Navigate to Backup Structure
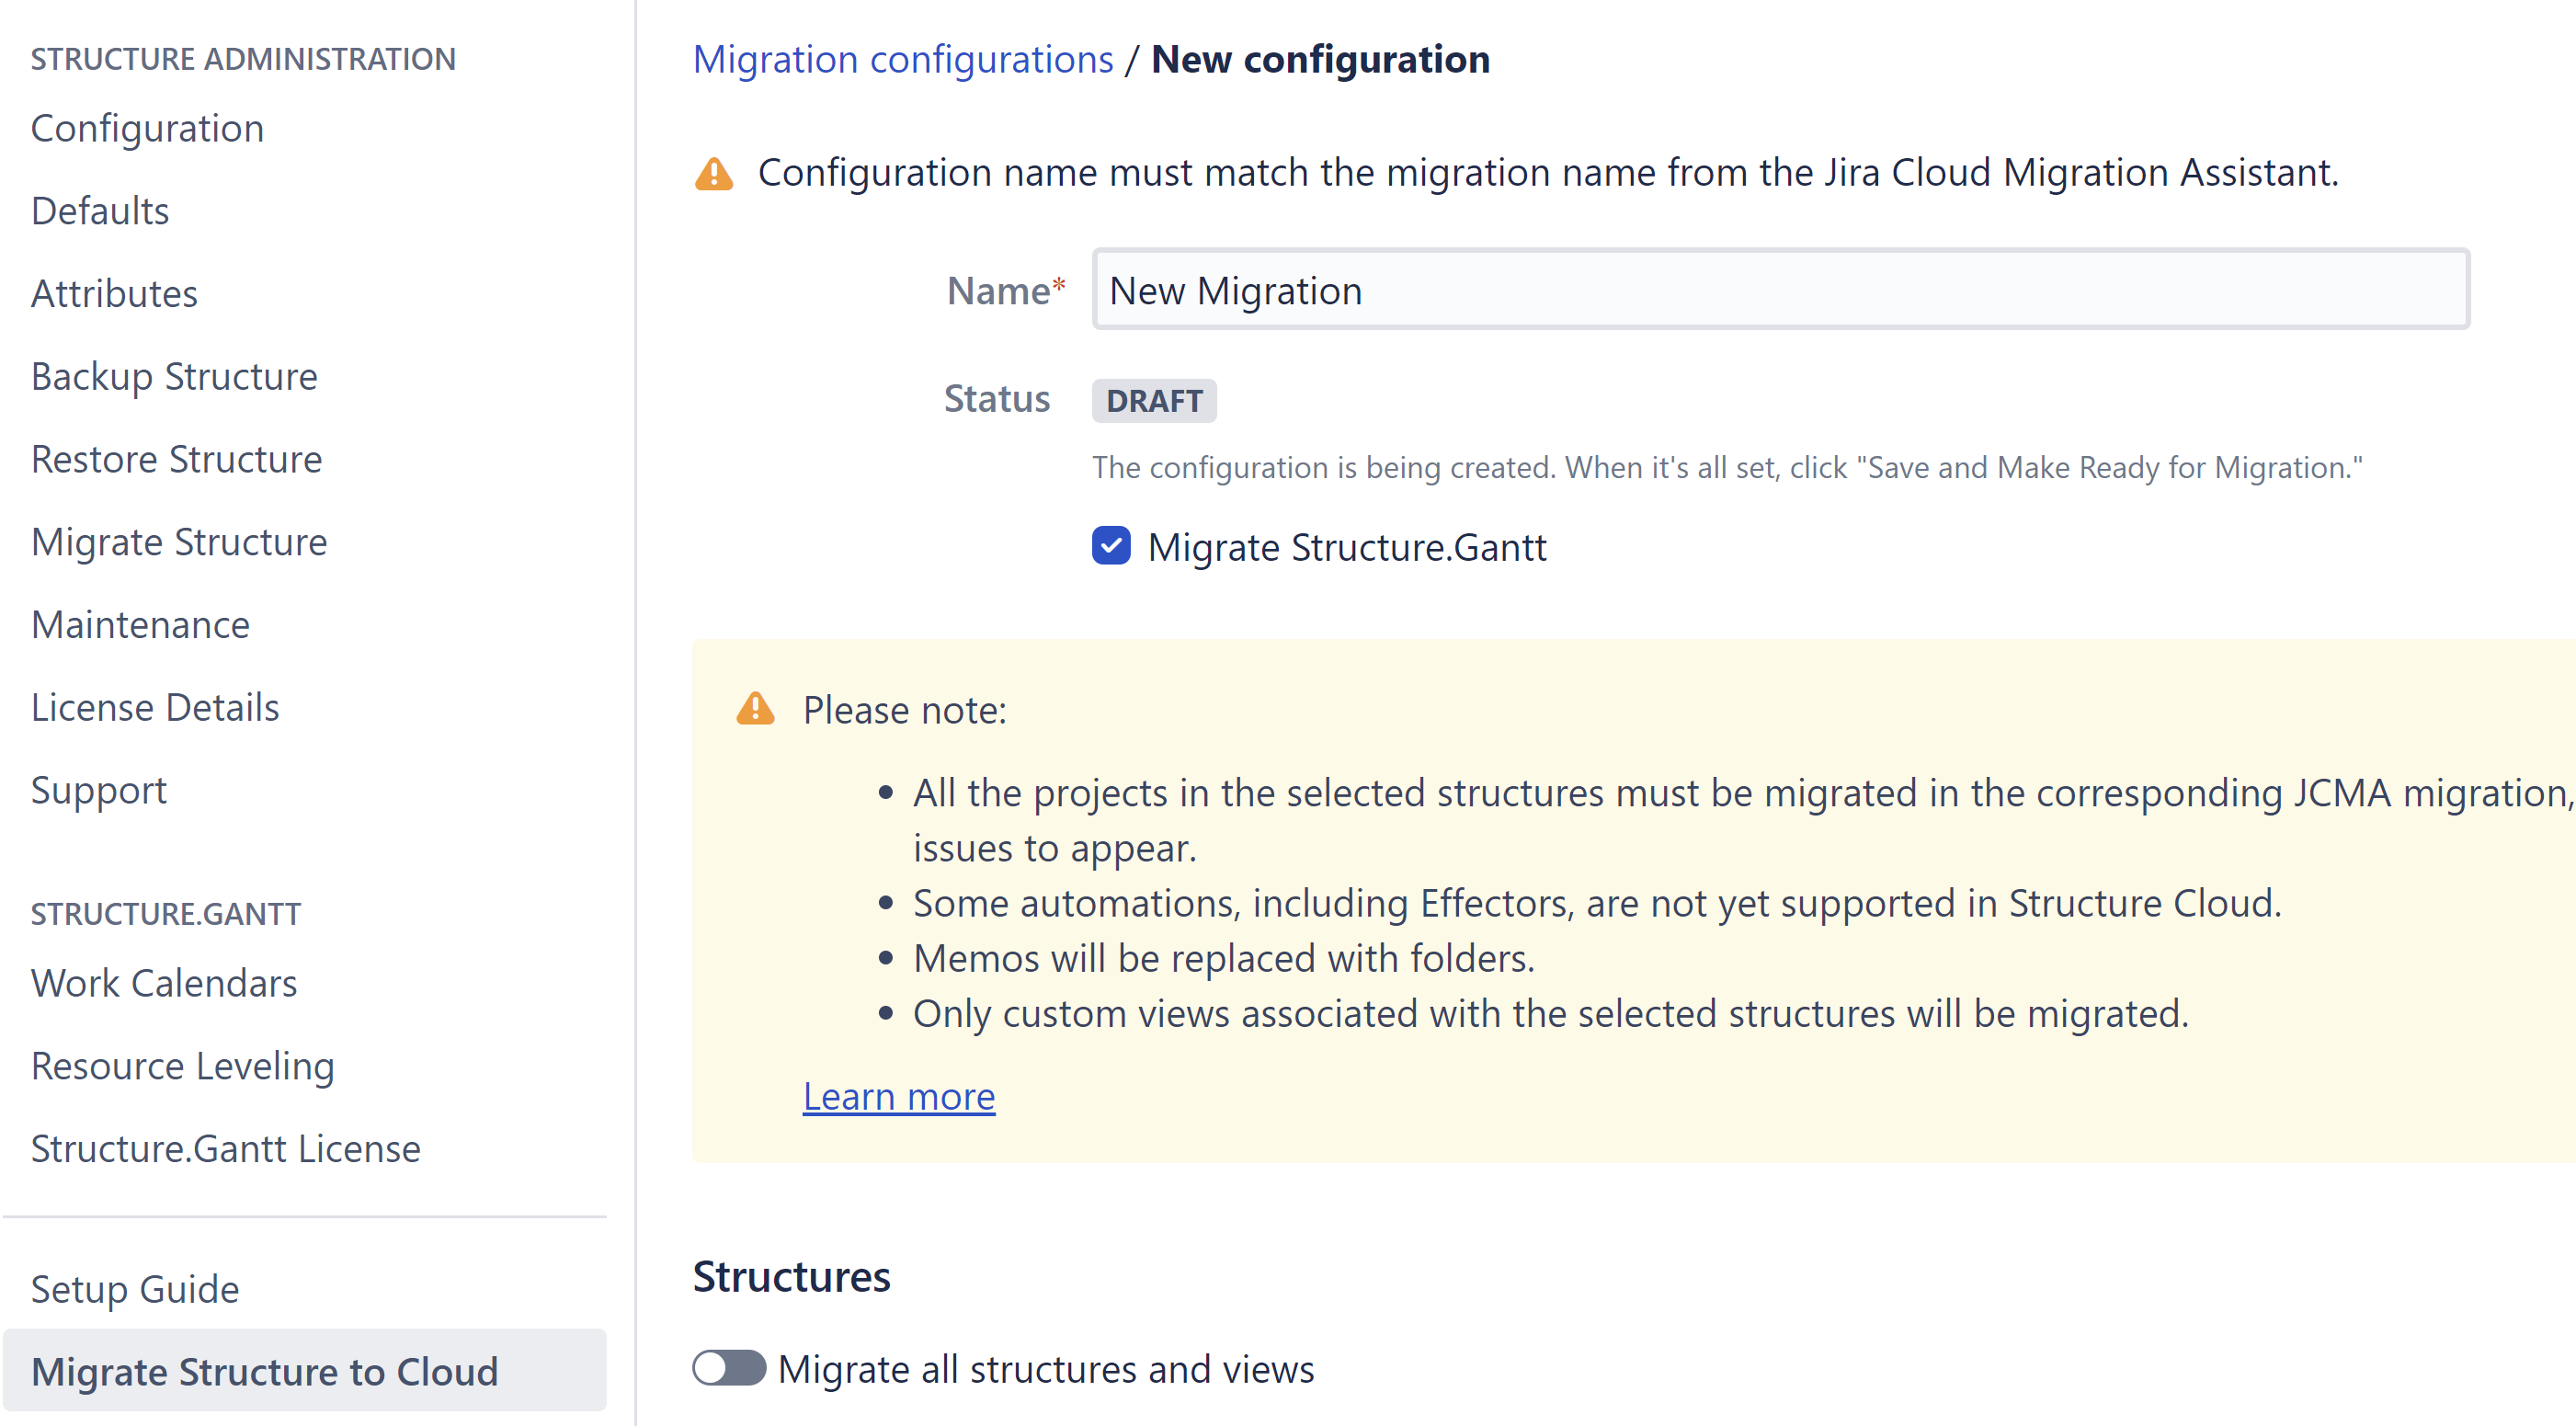 click(x=174, y=377)
